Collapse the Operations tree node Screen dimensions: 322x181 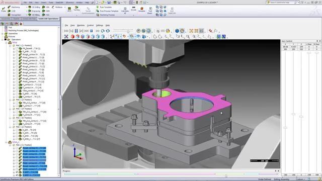[x=3, y=39]
